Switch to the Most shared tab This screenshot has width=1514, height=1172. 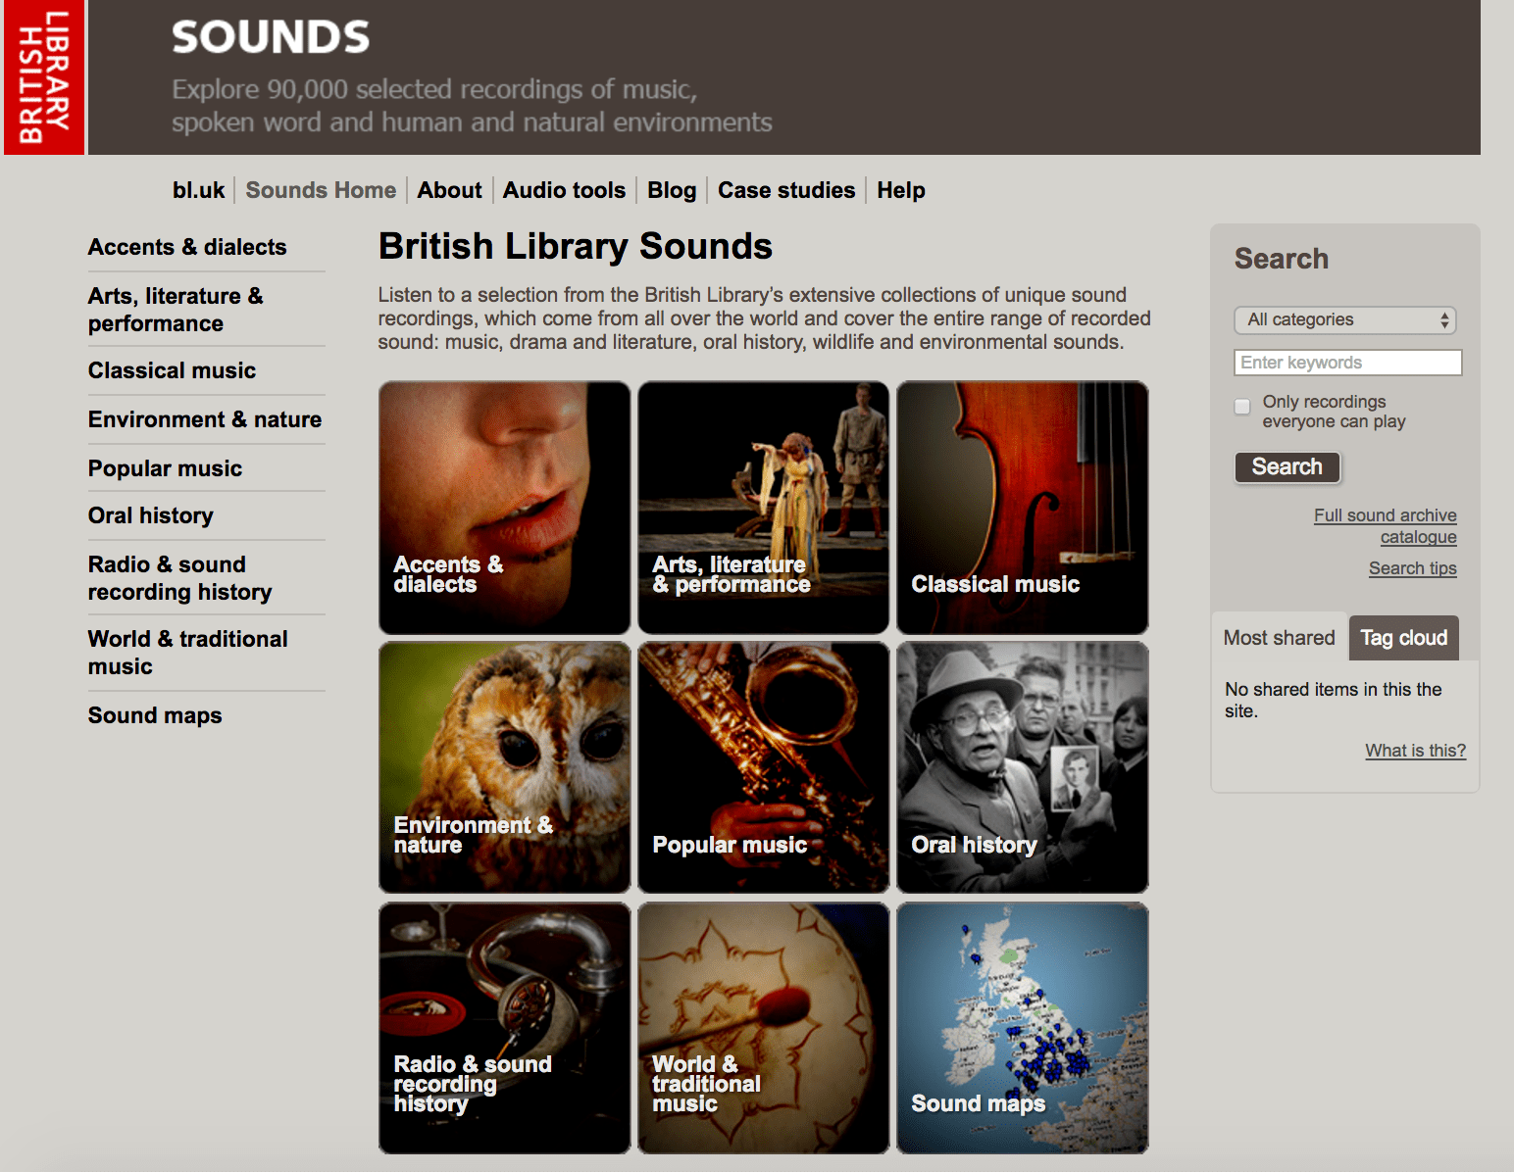[1279, 638]
